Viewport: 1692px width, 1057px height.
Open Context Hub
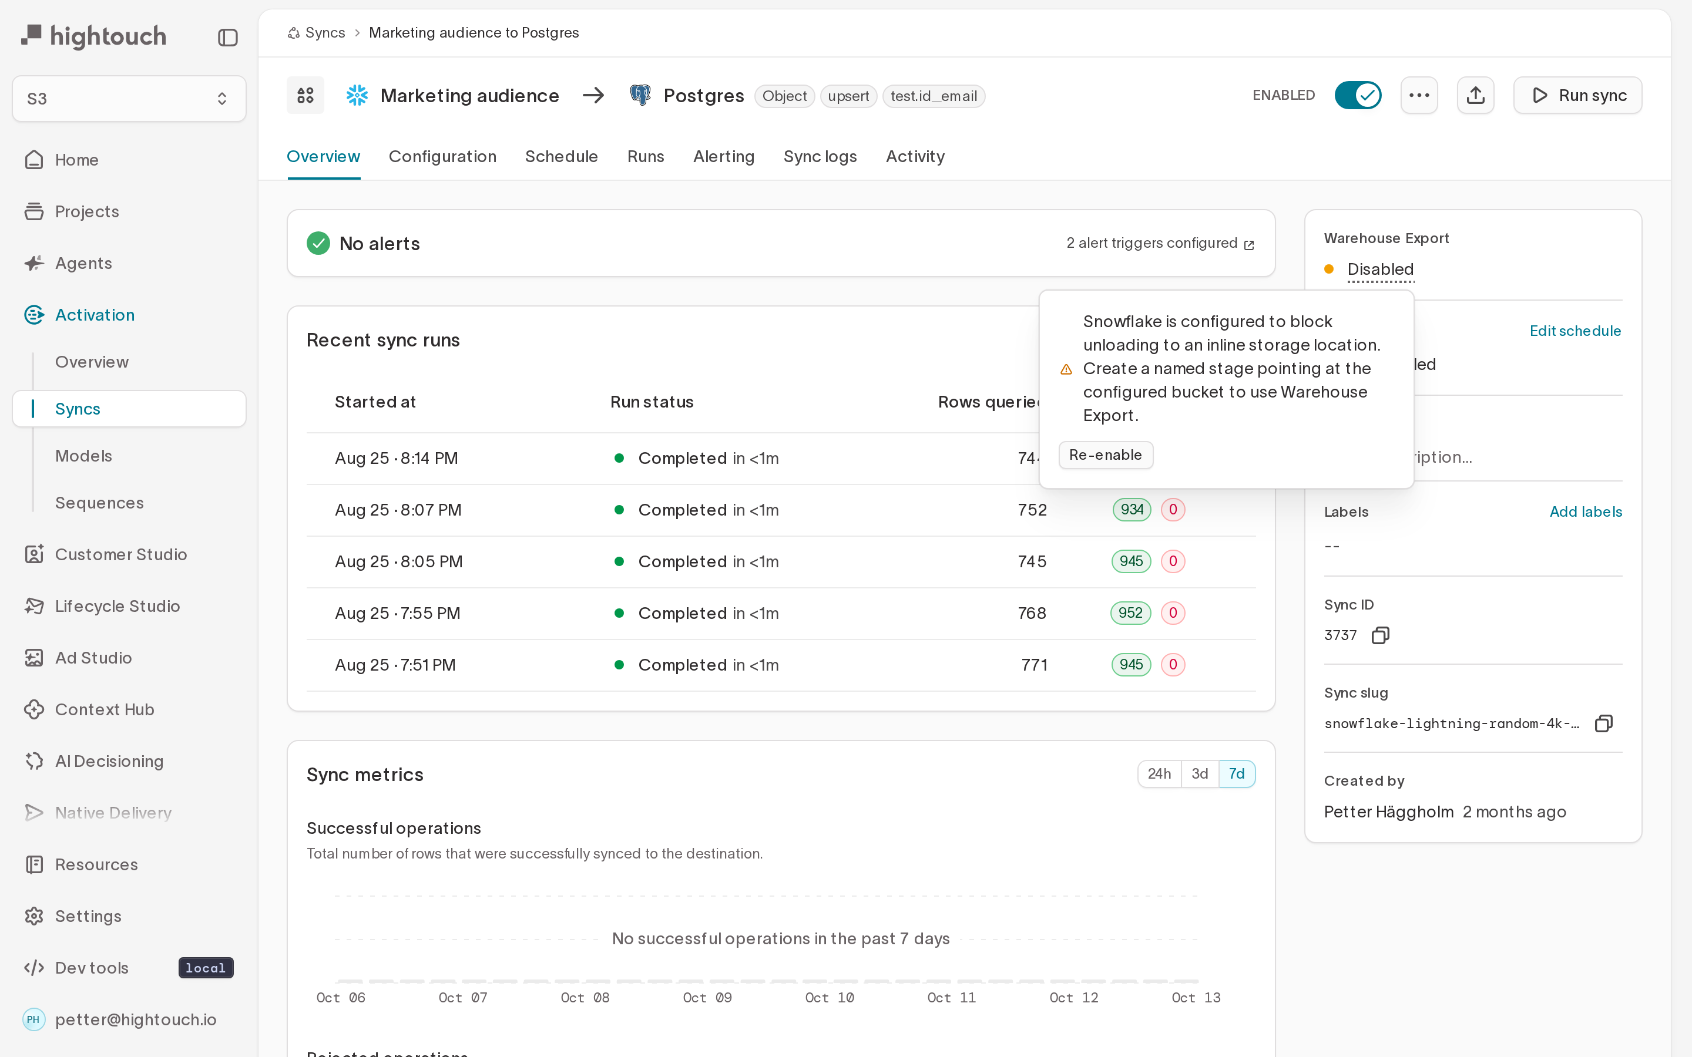pyautogui.click(x=104, y=711)
